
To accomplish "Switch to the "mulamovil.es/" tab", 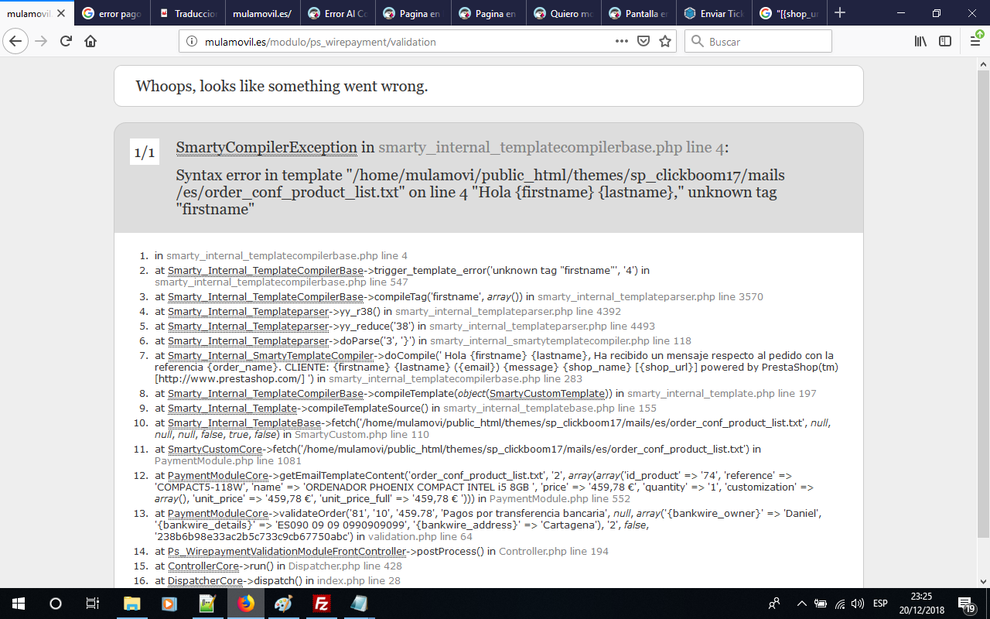I will pyautogui.click(x=262, y=13).
